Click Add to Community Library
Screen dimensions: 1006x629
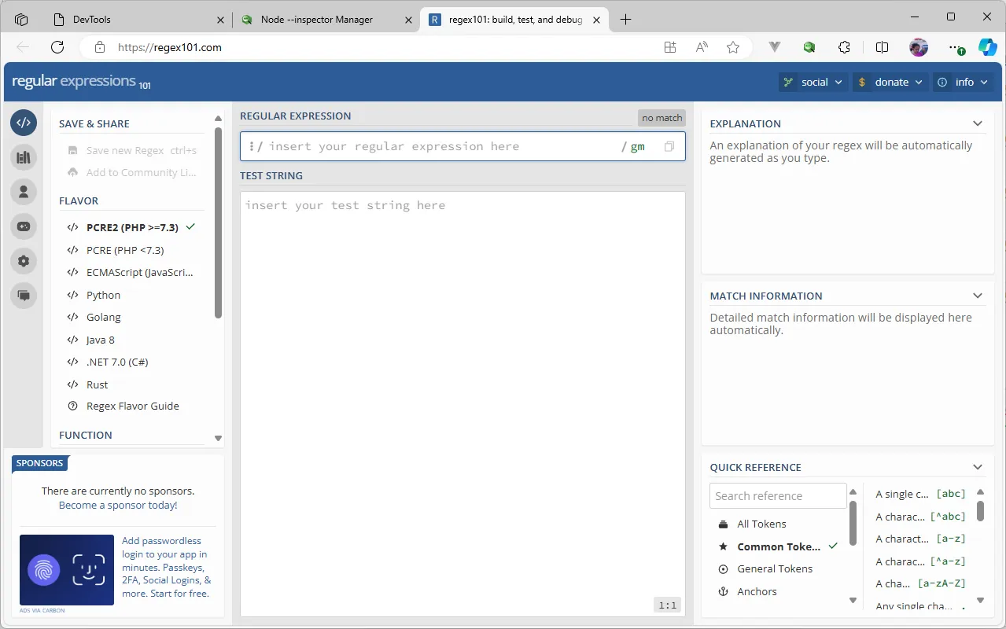[x=131, y=172]
